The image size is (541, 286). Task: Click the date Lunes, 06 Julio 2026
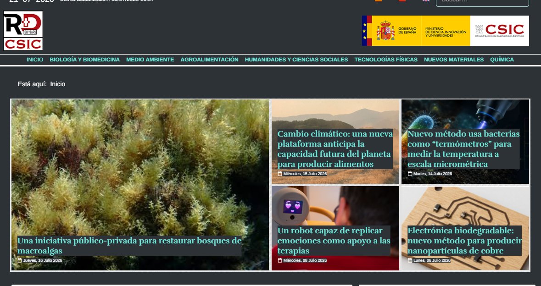point(432,260)
